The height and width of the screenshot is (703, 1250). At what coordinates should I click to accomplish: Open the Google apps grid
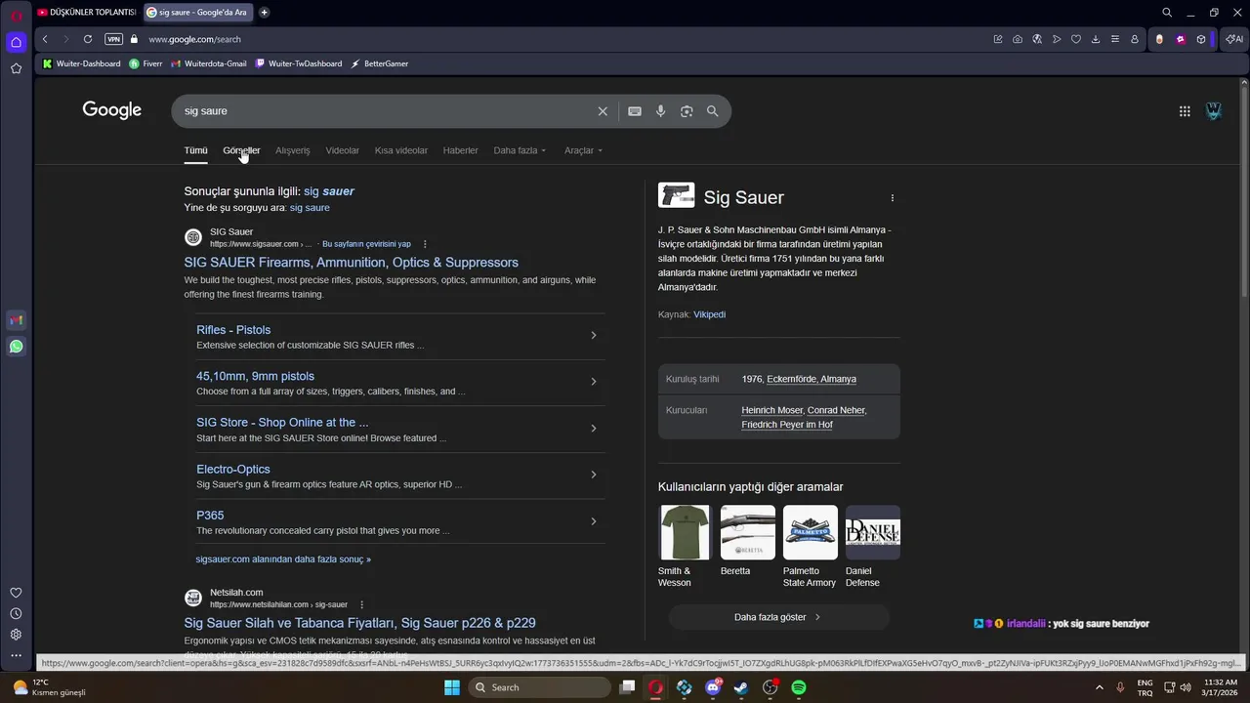[1185, 111]
